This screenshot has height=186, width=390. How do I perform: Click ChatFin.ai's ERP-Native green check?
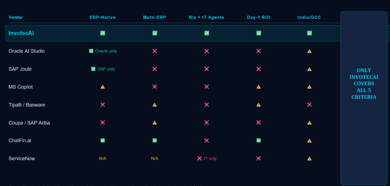102,140
